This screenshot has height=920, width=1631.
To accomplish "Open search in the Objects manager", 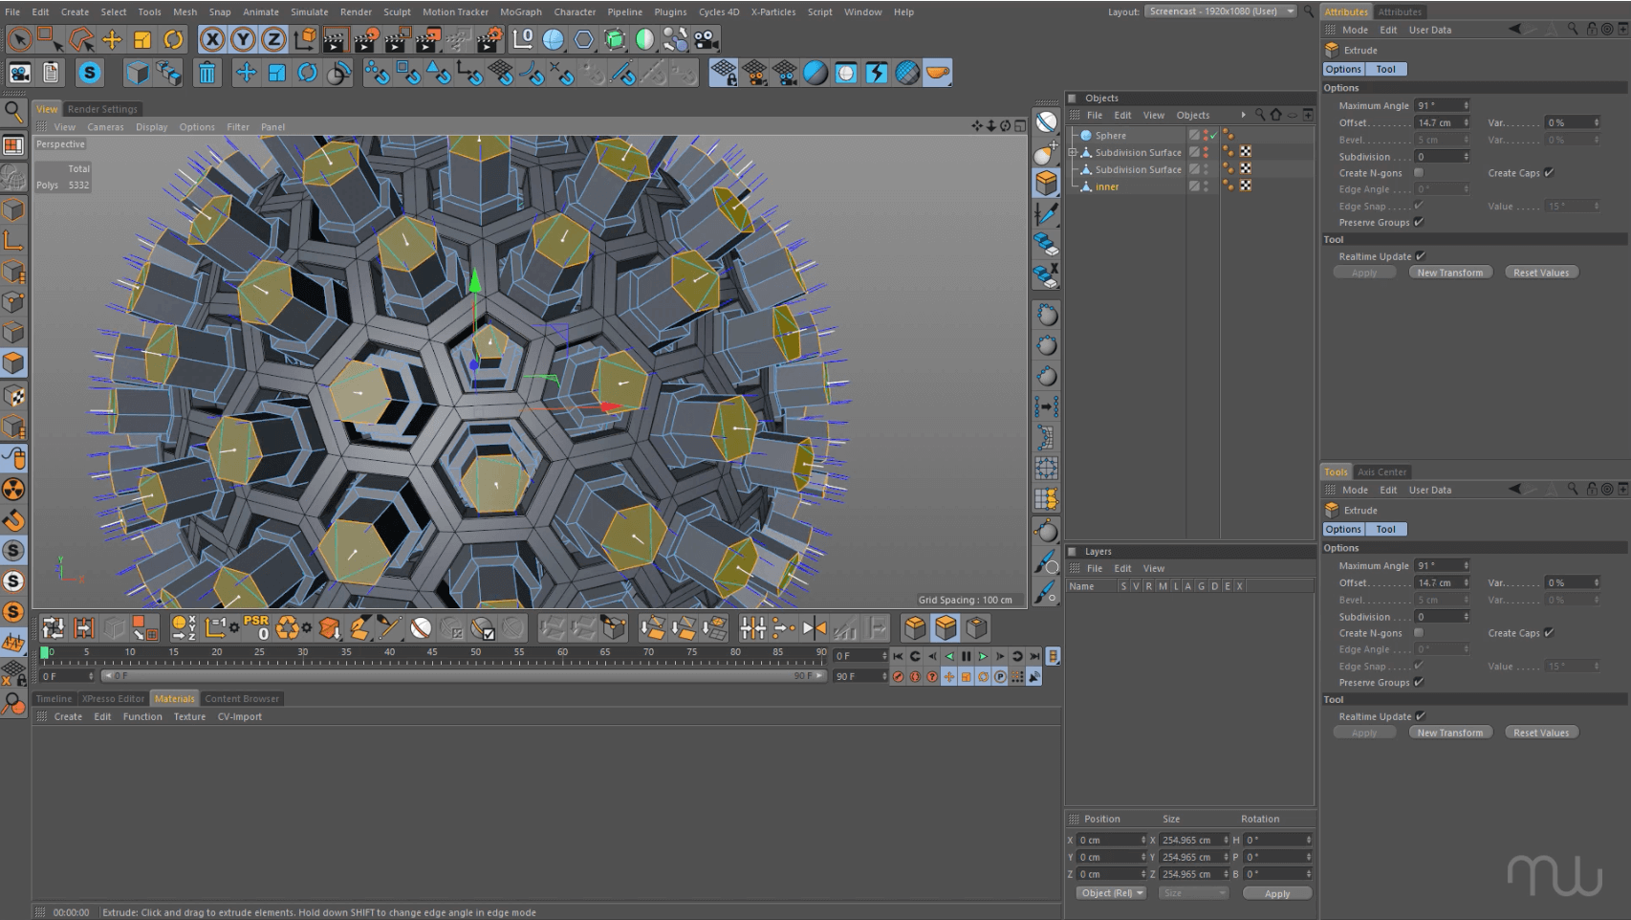I will pyautogui.click(x=1260, y=115).
